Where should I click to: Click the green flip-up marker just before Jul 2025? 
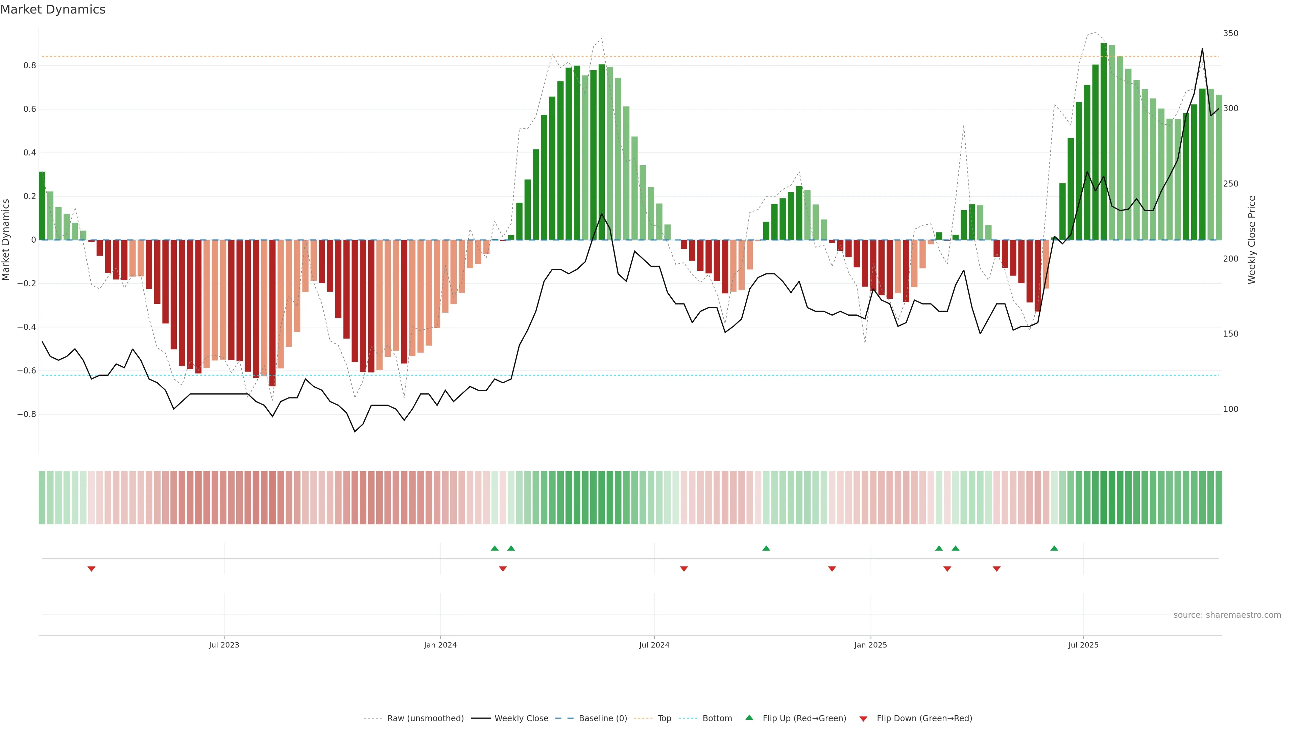[x=1054, y=548]
